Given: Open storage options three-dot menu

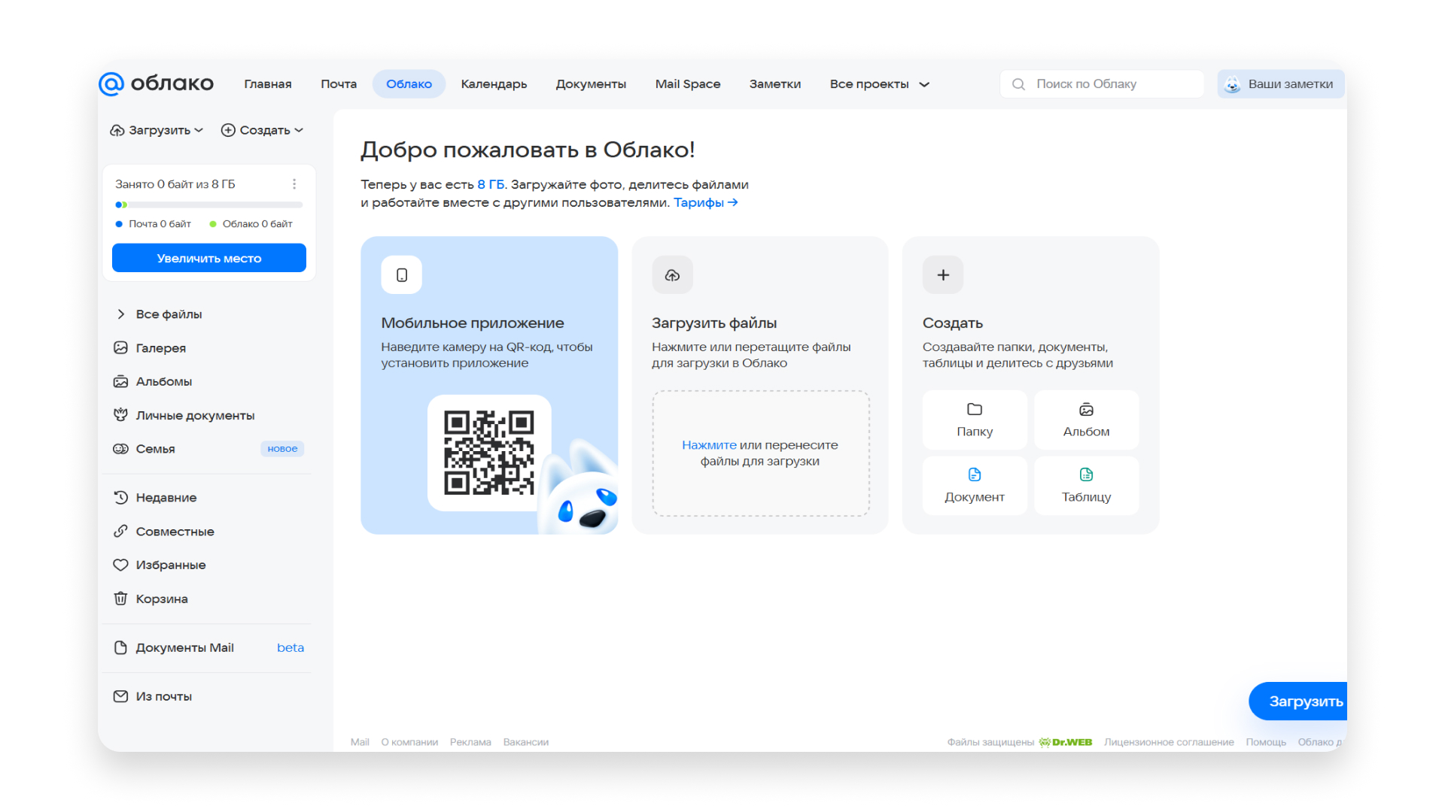Looking at the screenshot, I should click(294, 184).
